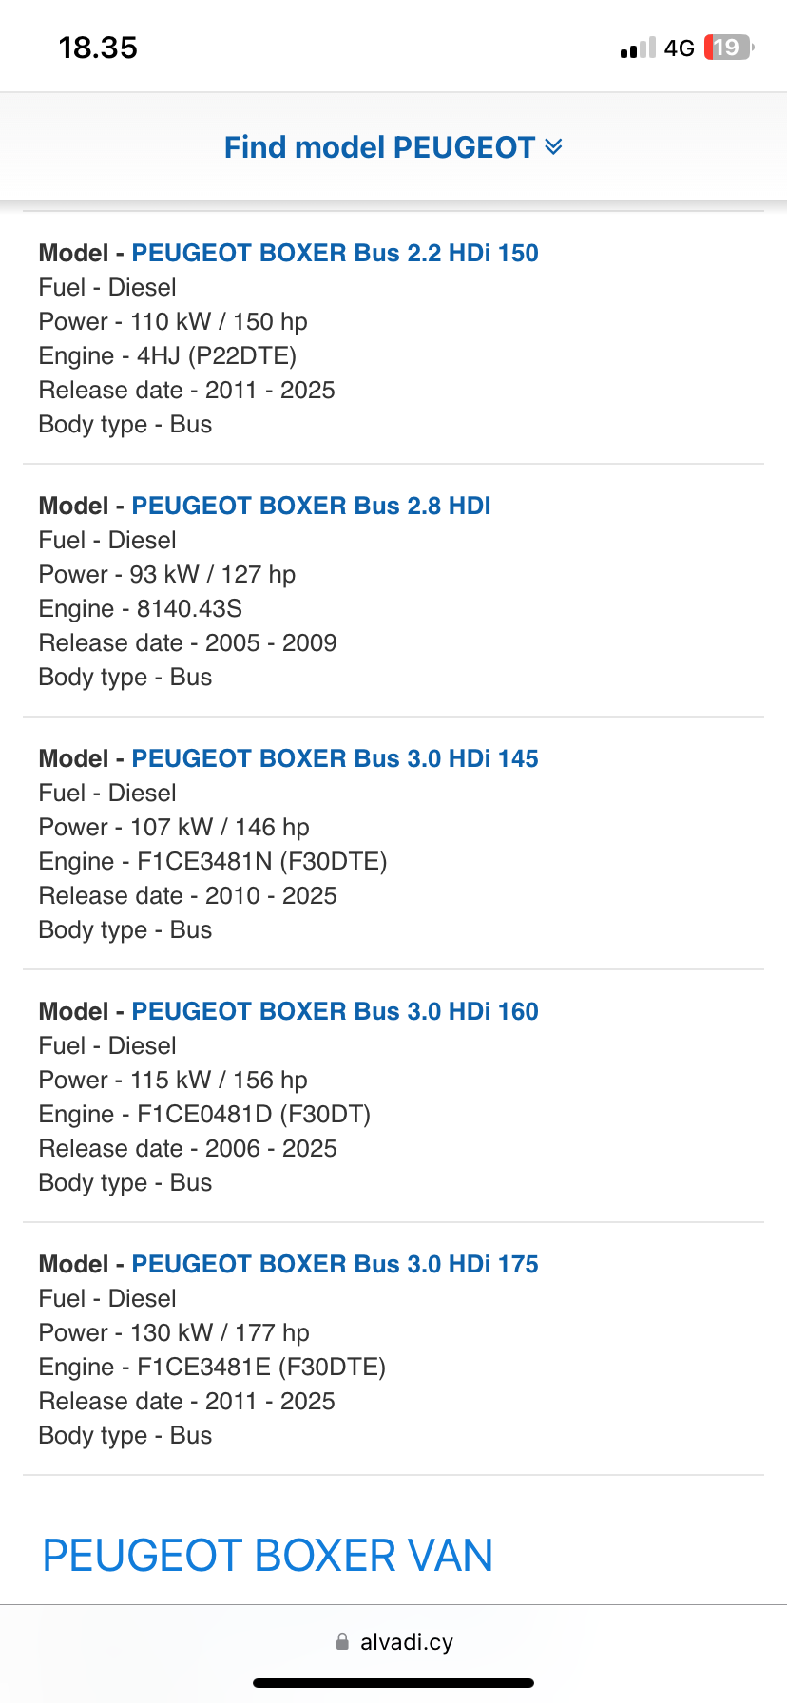The width and height of the screenshot is (787, 1703).
Task: Tap the 8140.43S engine line
Action: [x=141, y=608]
